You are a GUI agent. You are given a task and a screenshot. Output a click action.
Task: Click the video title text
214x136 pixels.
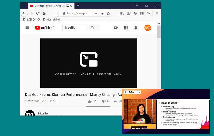click(73, 95)
